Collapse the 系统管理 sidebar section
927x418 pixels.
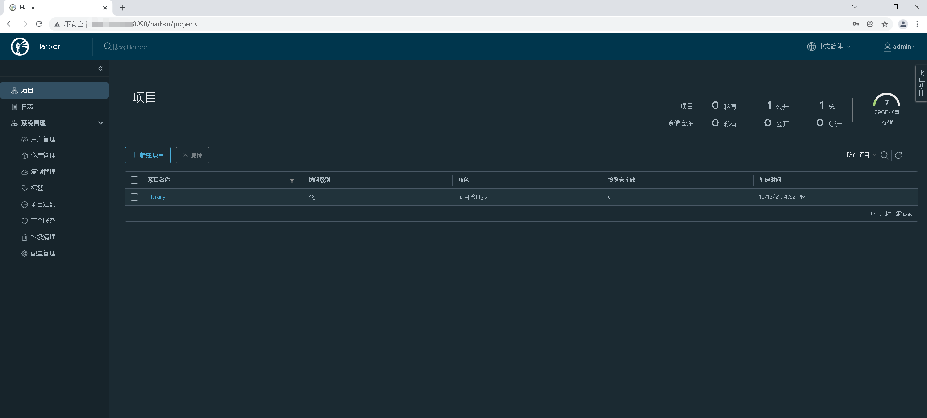coord(100,123)
